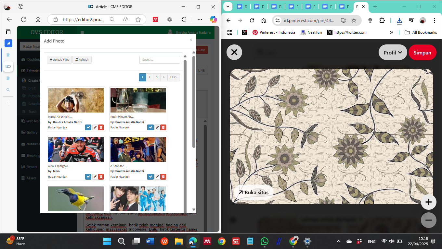Reload the CMS Editor page in Edge
442x249 pixels.
23,19
